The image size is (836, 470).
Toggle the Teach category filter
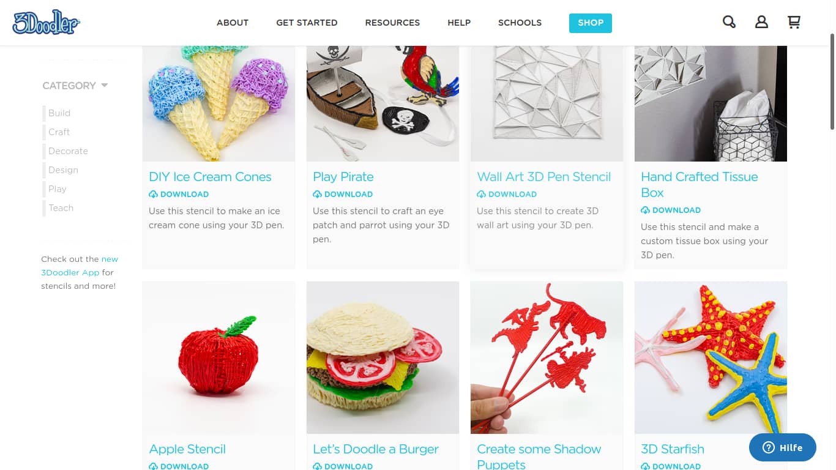click(61, 208)
